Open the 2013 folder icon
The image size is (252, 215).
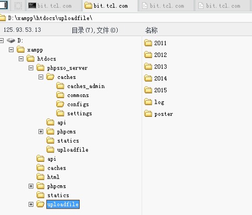tap(148, 66)
